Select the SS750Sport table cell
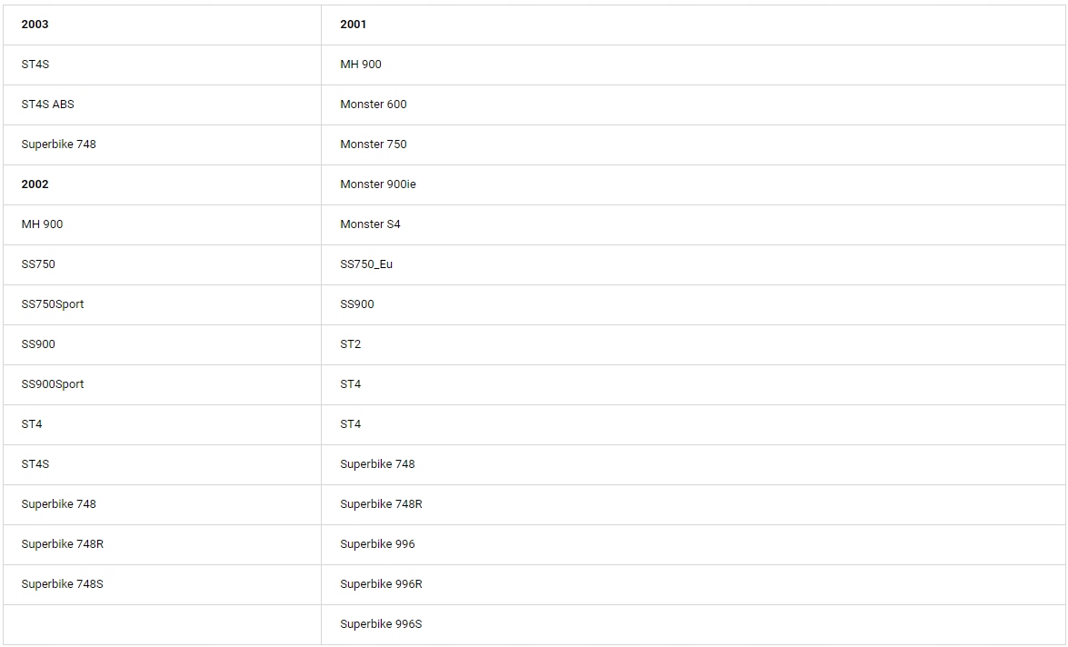The height and width of the screenshot is (647, 1068). tap(53, 304)
